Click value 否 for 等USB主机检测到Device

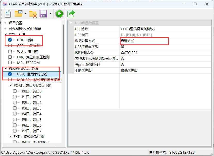coord(165,59)
